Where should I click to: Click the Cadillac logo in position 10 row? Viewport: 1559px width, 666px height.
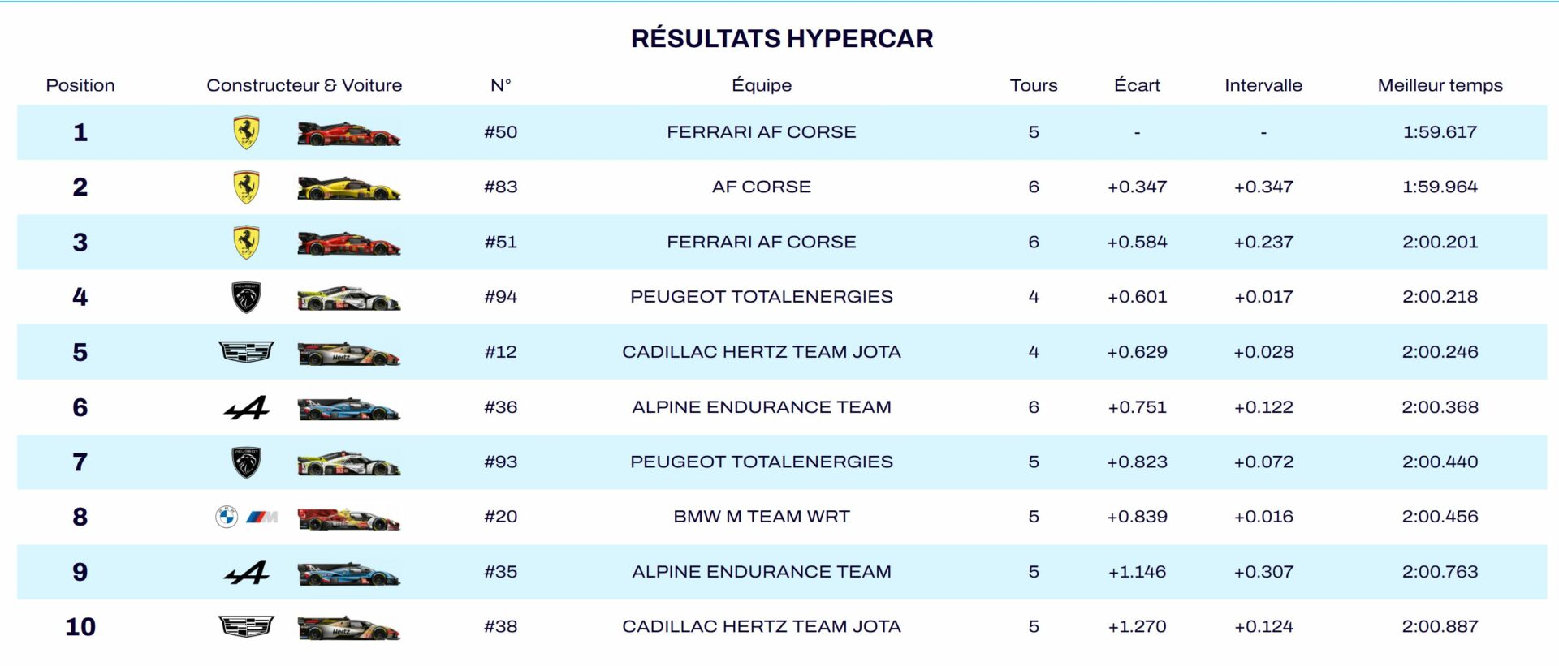click(246, 627)
